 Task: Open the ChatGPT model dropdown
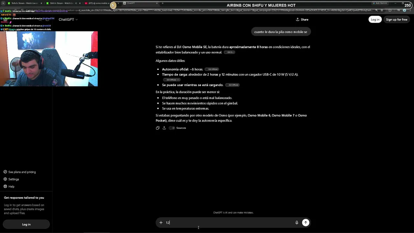[x=68, y=19]
